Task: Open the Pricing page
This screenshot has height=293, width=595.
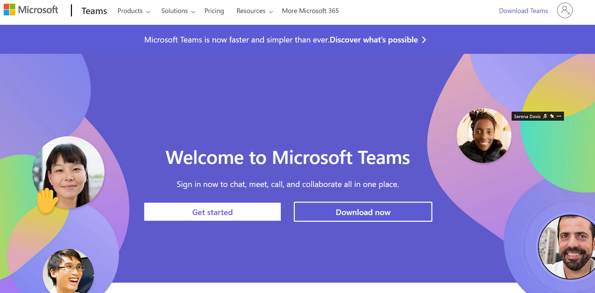Action: pos(214,11)
